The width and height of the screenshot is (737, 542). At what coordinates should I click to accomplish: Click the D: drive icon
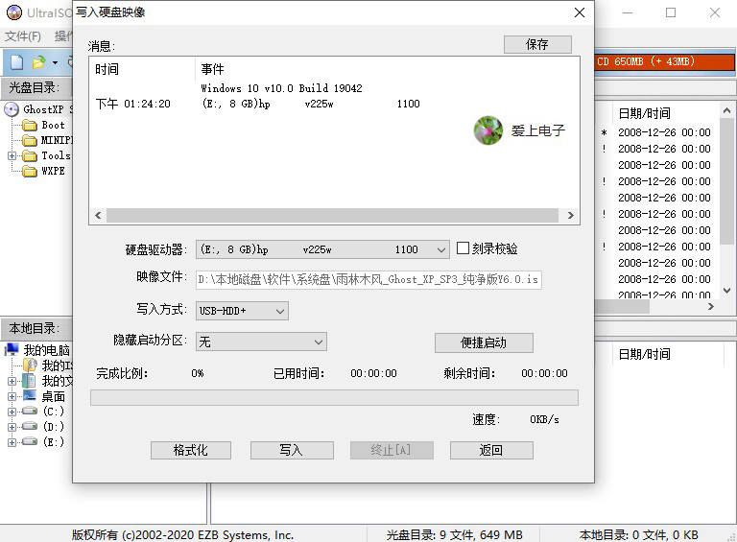[30, 427]
